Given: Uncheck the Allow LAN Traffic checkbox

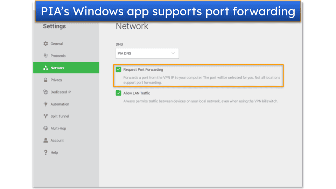Looking at the screenshot, I should pyautogui.click(x=119, y=93).
